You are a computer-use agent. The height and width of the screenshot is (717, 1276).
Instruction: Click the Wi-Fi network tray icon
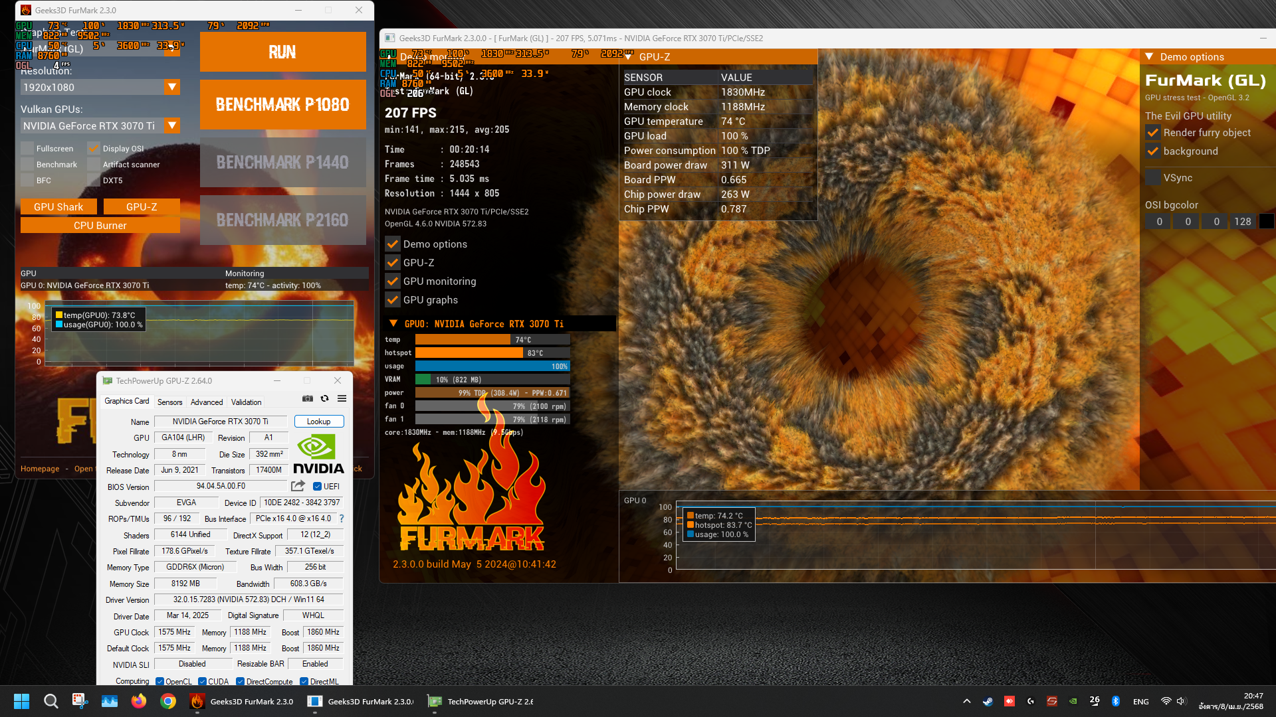click(1166, 701)
